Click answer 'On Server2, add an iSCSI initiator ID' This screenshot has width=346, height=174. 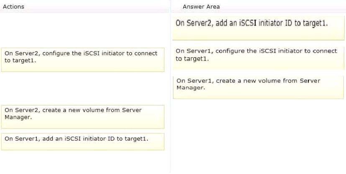click(259, 28)
